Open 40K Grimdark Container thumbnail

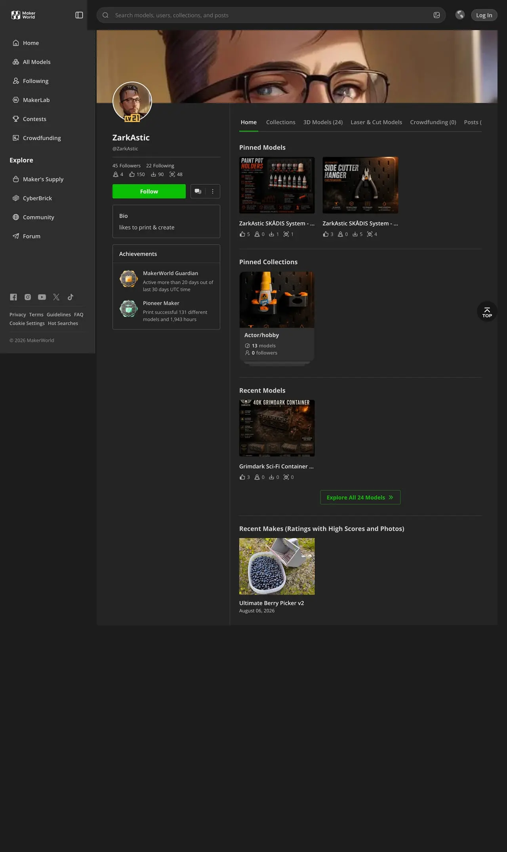[277, 428]
